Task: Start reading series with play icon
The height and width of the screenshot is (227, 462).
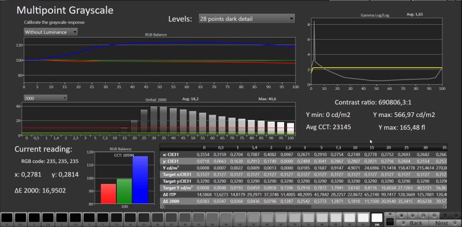Action: click(x=413, y=215)
